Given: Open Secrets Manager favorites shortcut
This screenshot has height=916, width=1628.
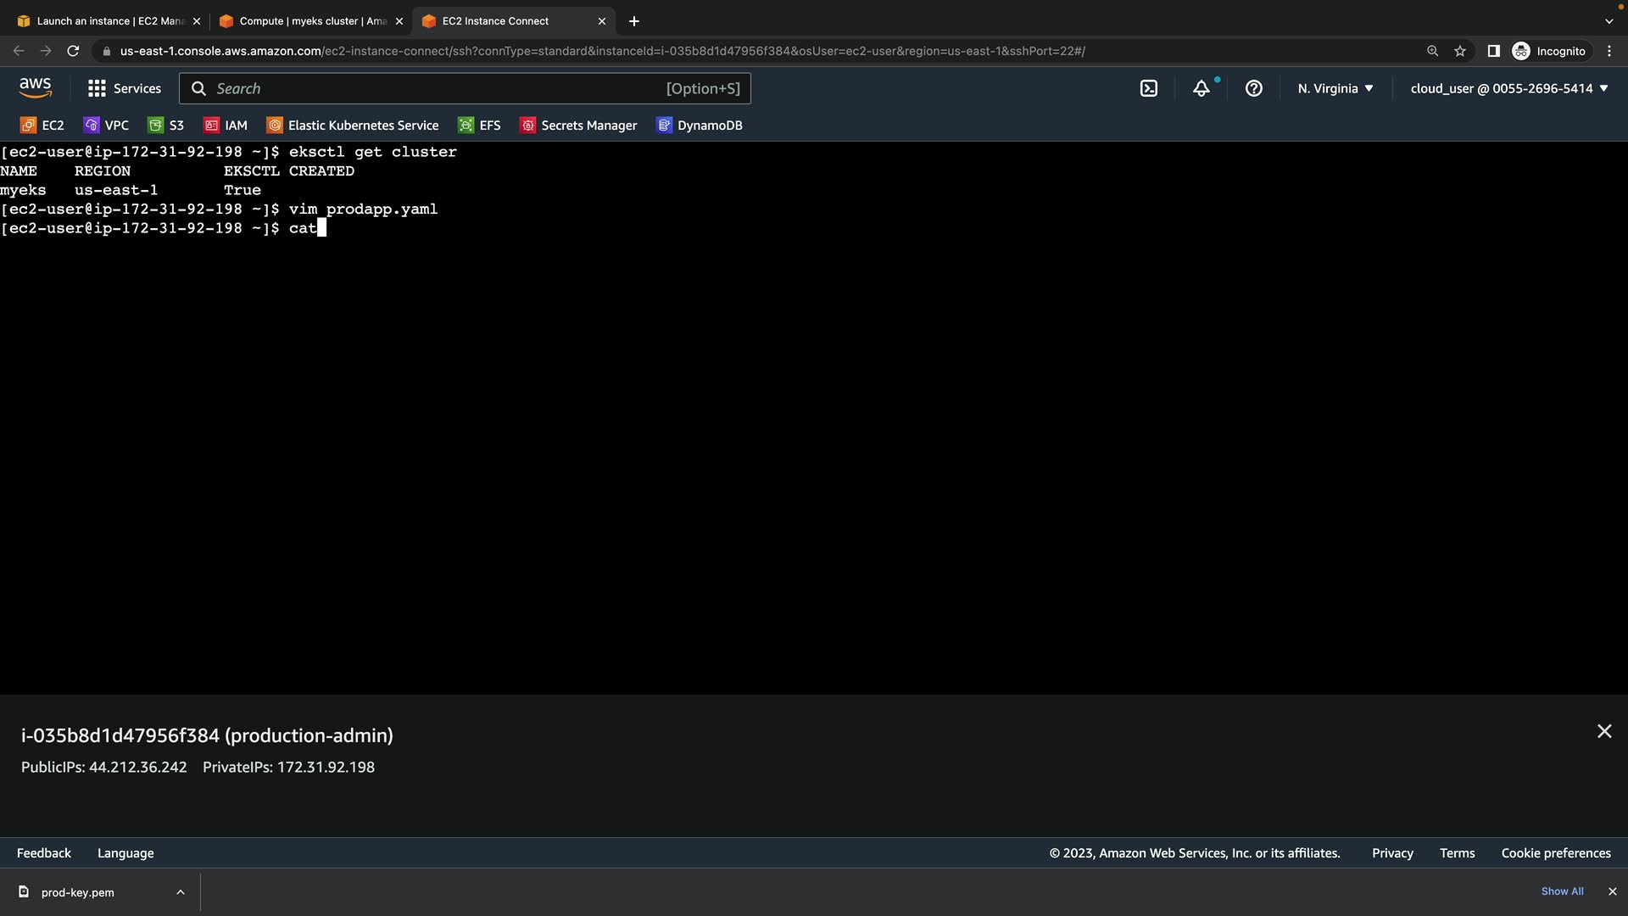Looking at the screenshot, I should point(578,126).
